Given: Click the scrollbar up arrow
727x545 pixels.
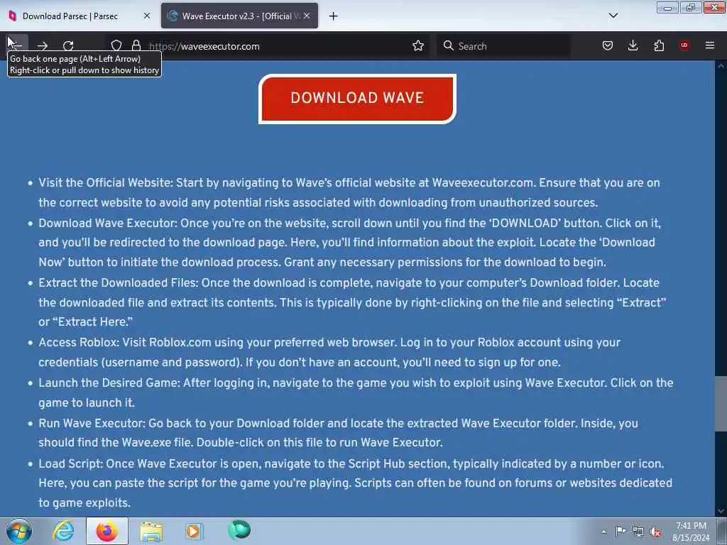Looking at the screenshot, I should click(721, 66).
